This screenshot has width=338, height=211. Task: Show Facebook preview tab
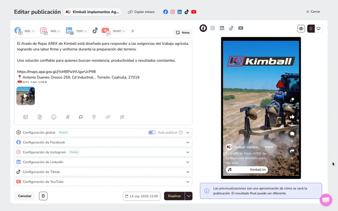tap(203, 28)
